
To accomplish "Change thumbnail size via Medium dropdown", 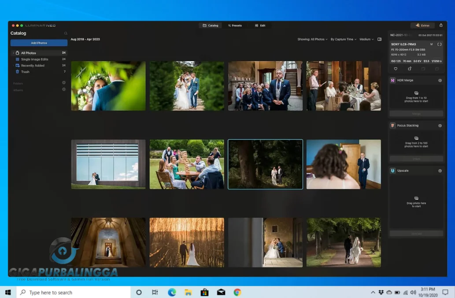I will (366, 39).
